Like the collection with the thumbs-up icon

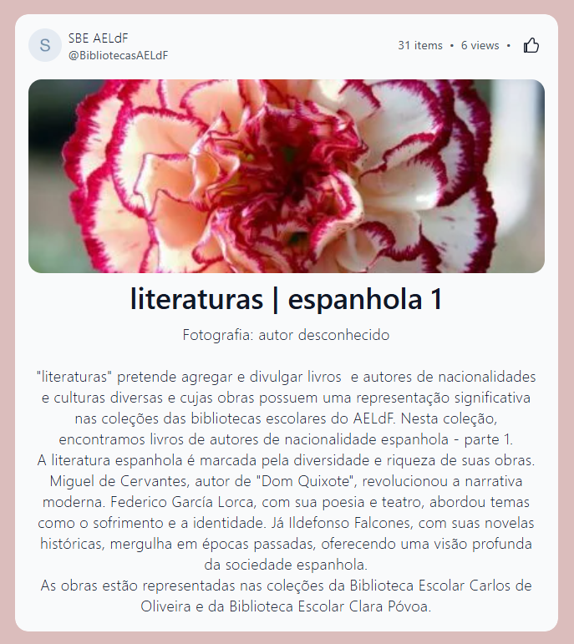pos(531,45)
